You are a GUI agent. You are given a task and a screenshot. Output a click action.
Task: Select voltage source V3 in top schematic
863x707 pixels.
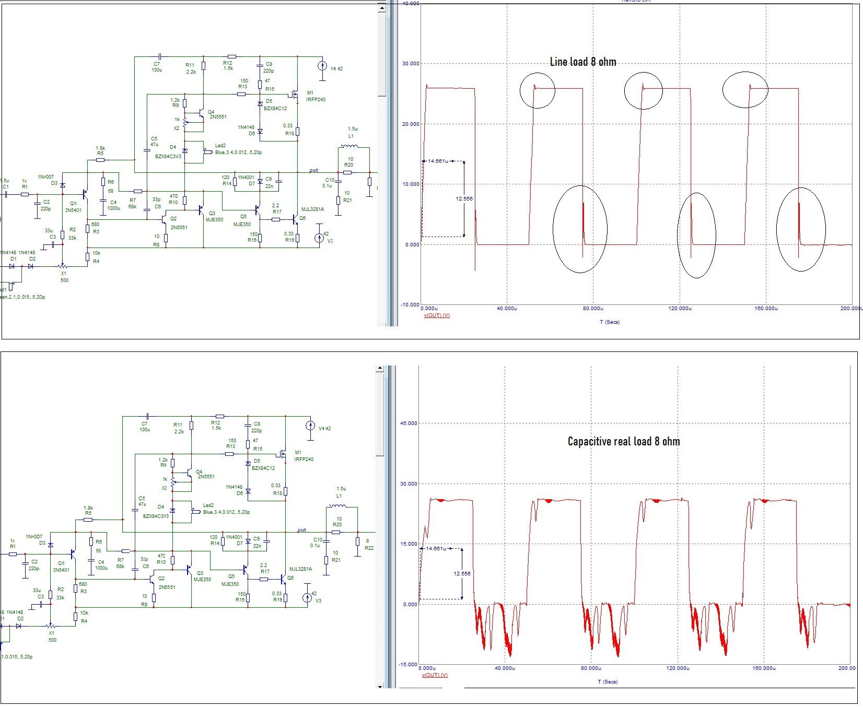(x=319, y=238)
